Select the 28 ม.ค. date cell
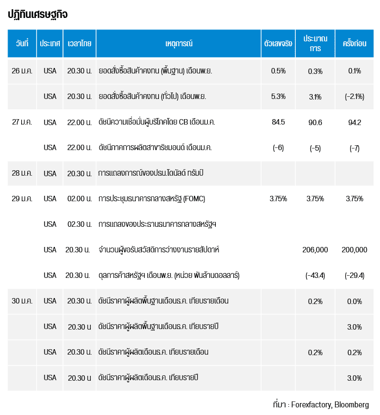Screen dimensions: 380x415 (22, 173)
